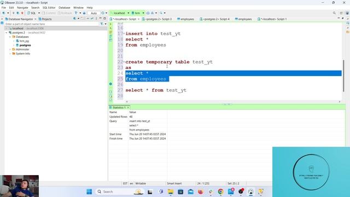350x197 pixels.
Task: Click the editor settings gear icon
Action: (110, 84)
